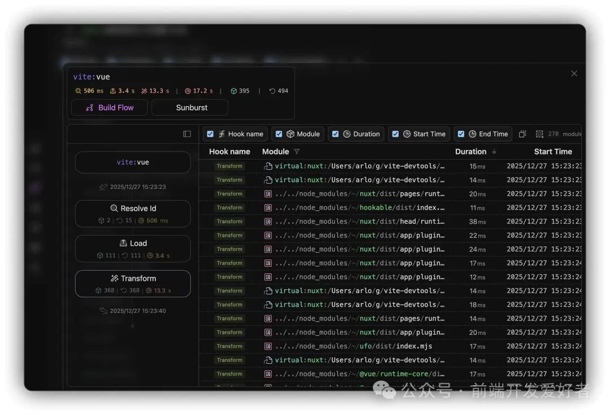Viewport: 610px width, 415px height.
Task: Switch to the Build Flow view
Action: 110,108
